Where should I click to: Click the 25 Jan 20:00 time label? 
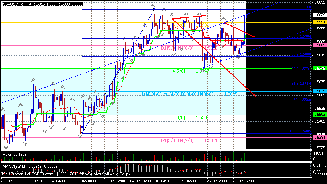click(x=218, y=181)
